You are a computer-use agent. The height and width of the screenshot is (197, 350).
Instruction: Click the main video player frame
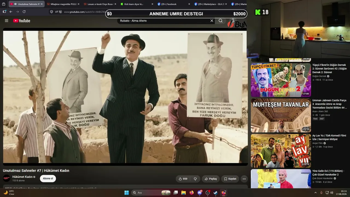(x=125, y=96)
